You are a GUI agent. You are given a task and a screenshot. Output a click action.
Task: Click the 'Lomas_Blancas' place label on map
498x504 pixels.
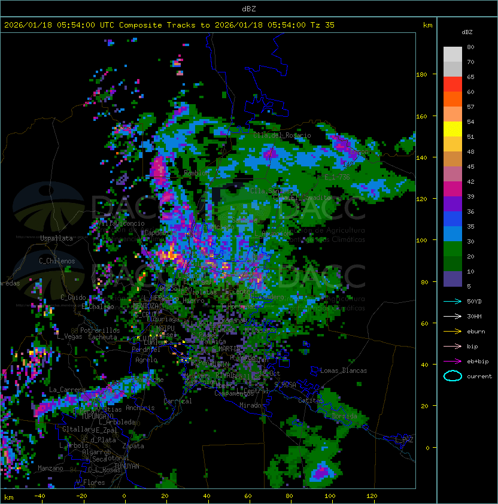tap(344, 371)
